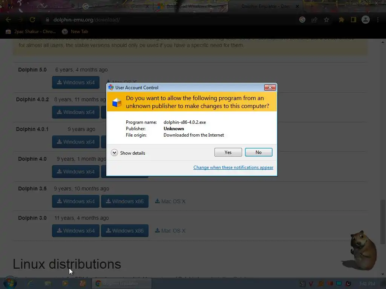The width and height of the screenshot is (386, 289).
Task: Click Chrome Dolphin Emulator taskbar button
Action: click(x=122, y=283)
